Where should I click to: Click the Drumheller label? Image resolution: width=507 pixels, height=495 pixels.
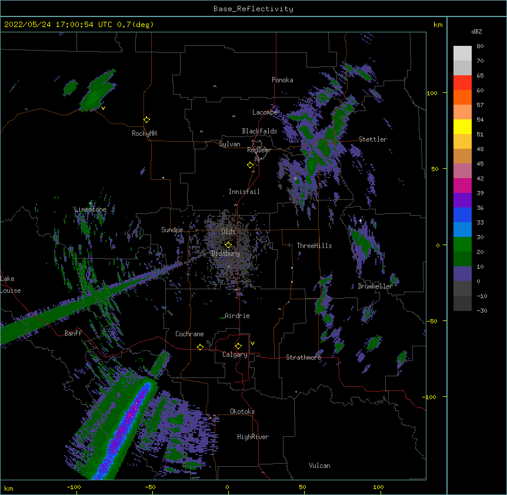pos(375,286)
